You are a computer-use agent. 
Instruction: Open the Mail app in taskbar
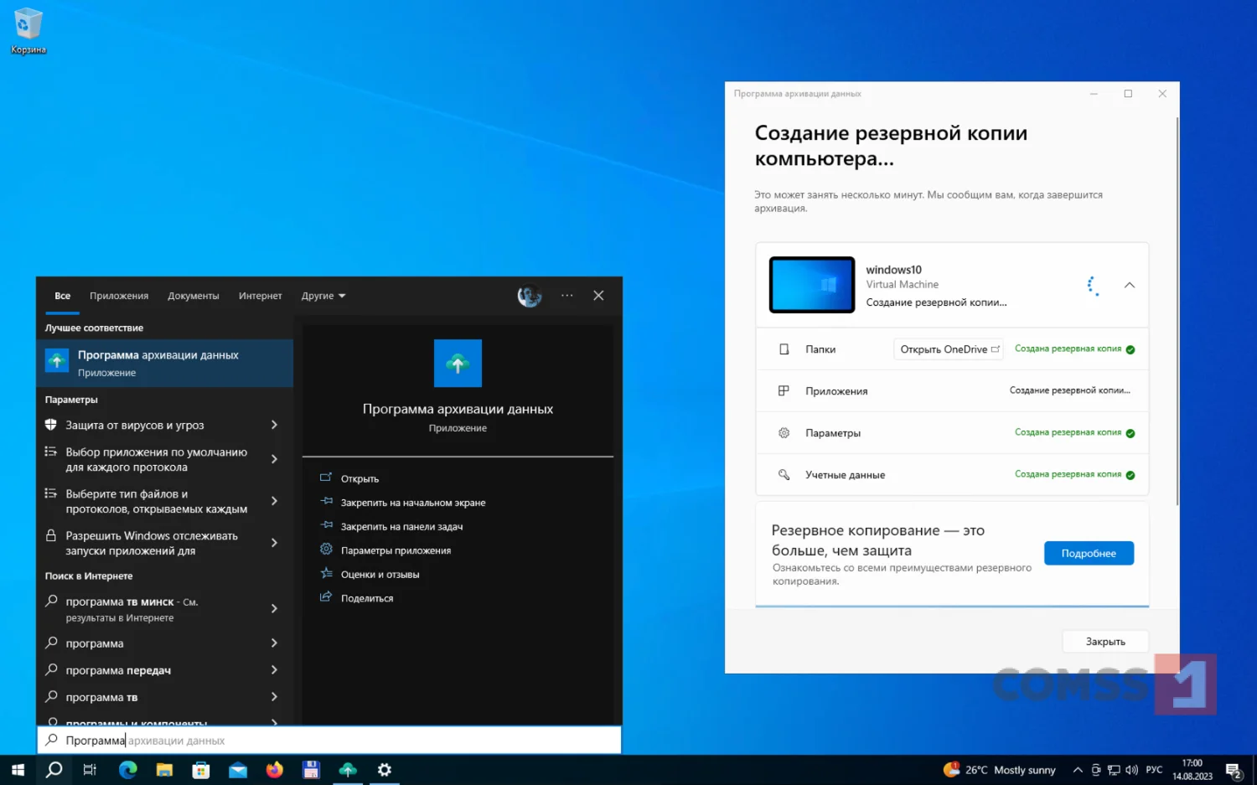click(238, 770)
